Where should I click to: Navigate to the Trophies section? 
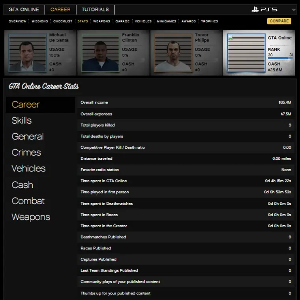(x=209, y=21)
